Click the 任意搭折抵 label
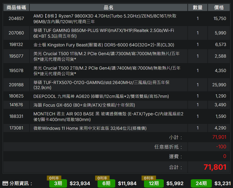The width and height of the screenshot is (233, 188). 168,147
